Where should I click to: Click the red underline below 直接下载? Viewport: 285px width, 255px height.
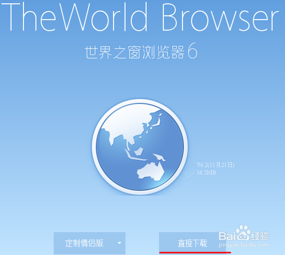pyautogui.click(x=195, y=252)
